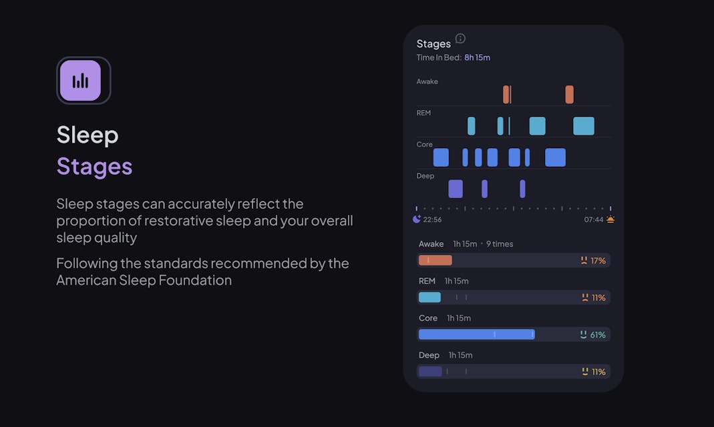Click the green smiley icon next to 61%
Image resolution: width=714 pixels, height=427 pixels.
[x=583, y=334]
